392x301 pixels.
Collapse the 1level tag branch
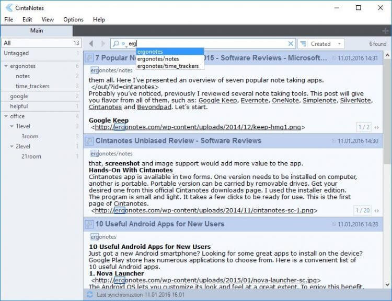(11, 126)
